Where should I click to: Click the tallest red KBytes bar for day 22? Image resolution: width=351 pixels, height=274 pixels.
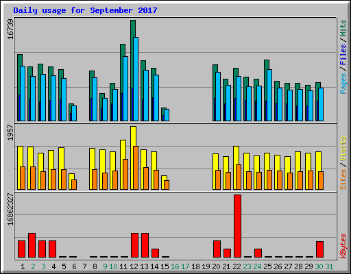(237, 226)
